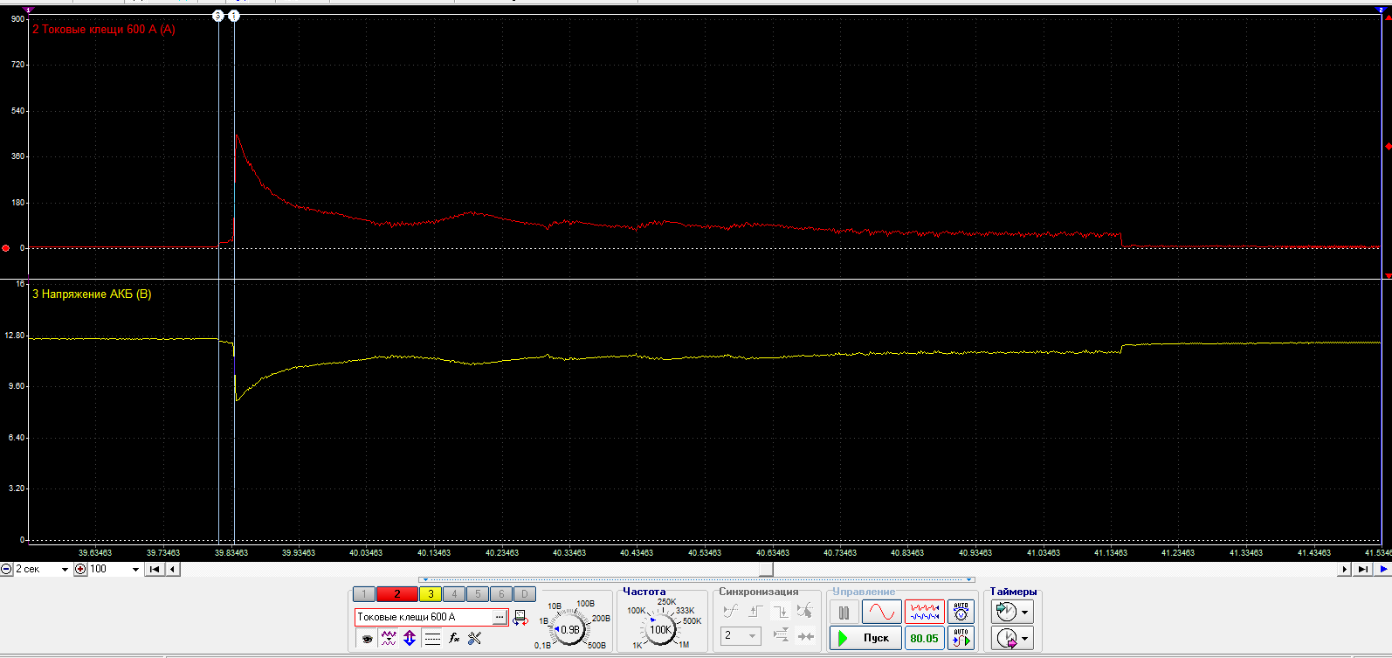1392x658 pixels.
Task: Click the vertical position arrows icon
Action: (x=410, y=639)
